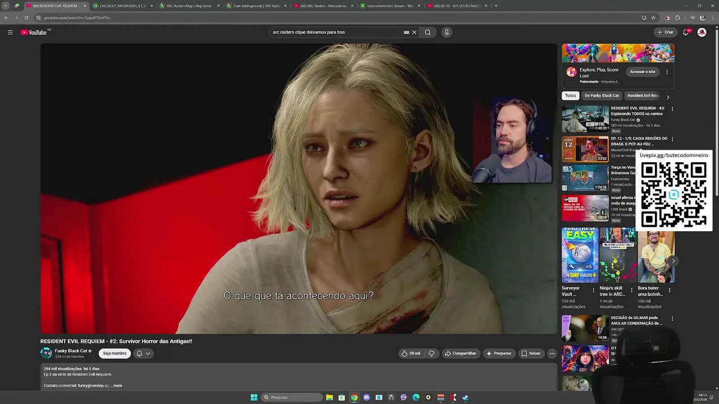Reload the page with refresh button
Viewport: 719px width, 404px height.
(x=26, y=17)
